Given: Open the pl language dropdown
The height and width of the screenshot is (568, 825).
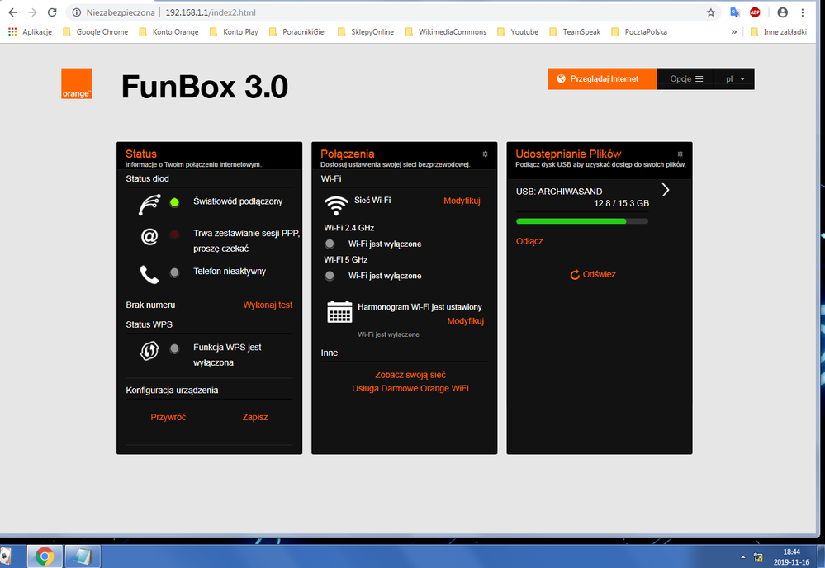Looking at the screenshot, I should point(734,79).
